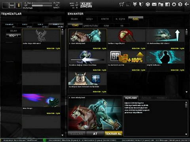Click the KLAN ZİNCİRİ button
Viewport: 190px width, 142px height.
[x=86, y=5]
